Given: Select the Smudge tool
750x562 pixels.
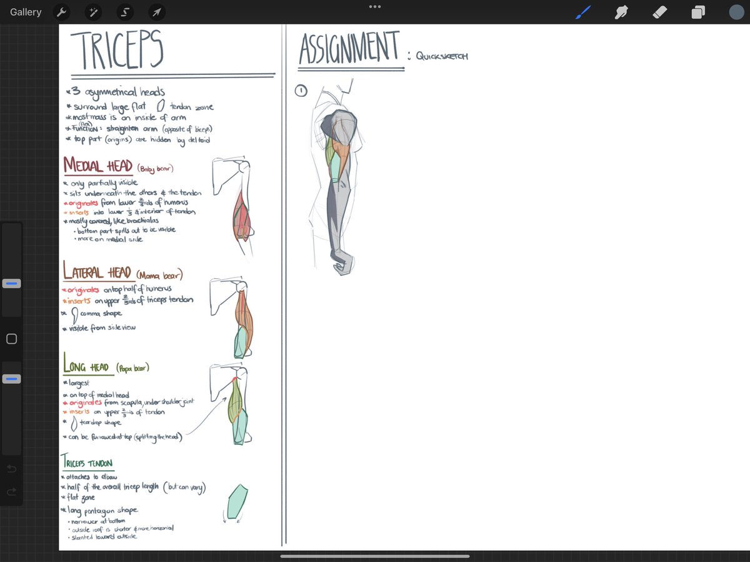Looking at the screenshot, I should click(x=621, y=12).
